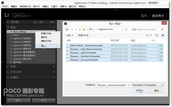Click the Lightroom icon in dialog title bar
Image resolution: width=171 pixels, height=107 pixels.
[66, 24]
